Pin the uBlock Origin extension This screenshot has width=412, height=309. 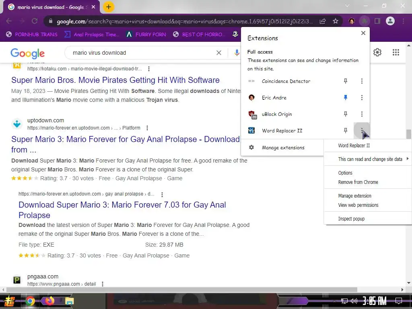(346, 114)
